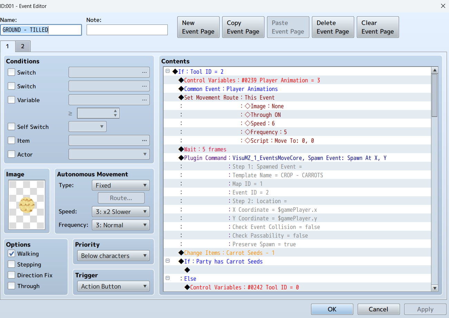Switch to event page tab 1
The width and height of the screenshot is (449, 318).
point(7,46)
